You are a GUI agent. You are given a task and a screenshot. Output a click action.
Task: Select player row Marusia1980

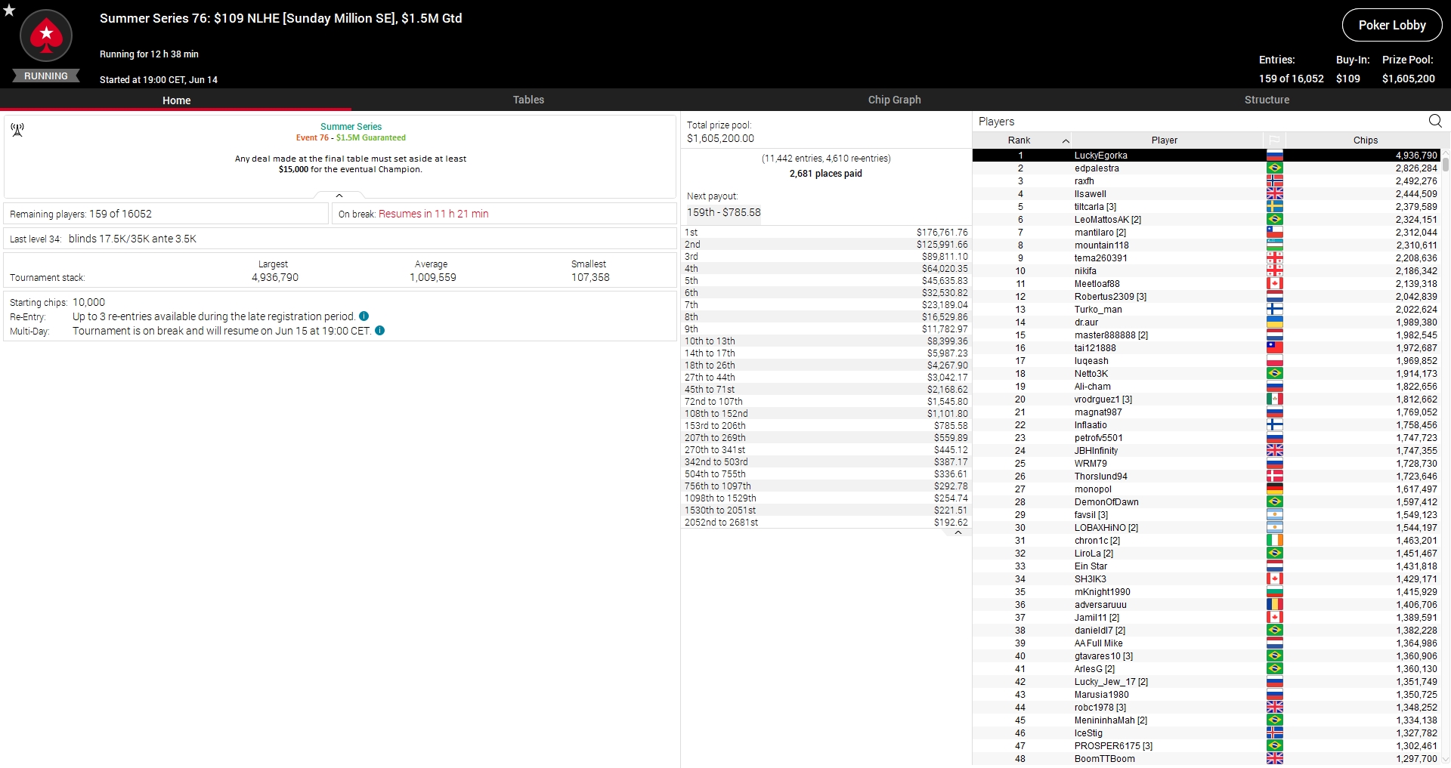coord(1207,695)
